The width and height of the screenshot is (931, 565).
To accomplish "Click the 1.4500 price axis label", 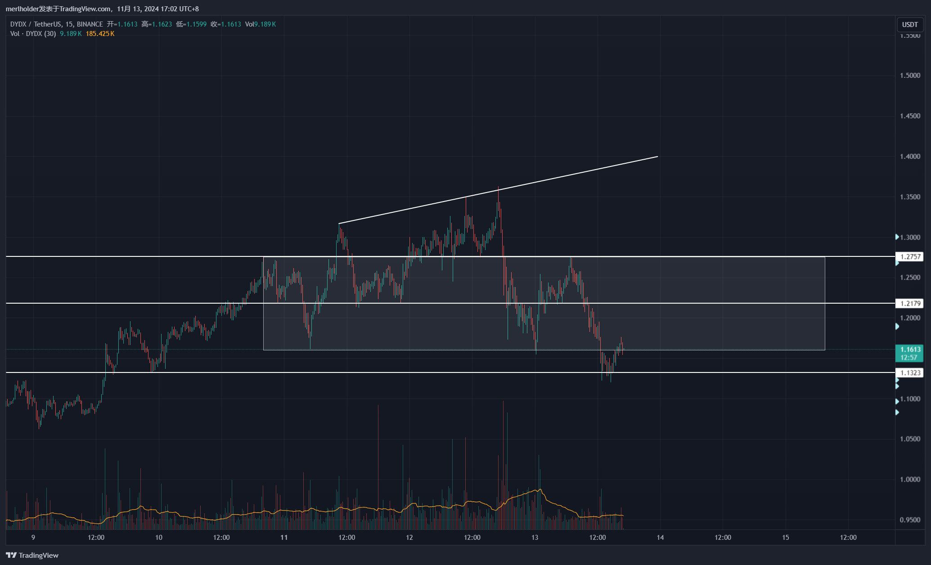I will click(910, 116).
